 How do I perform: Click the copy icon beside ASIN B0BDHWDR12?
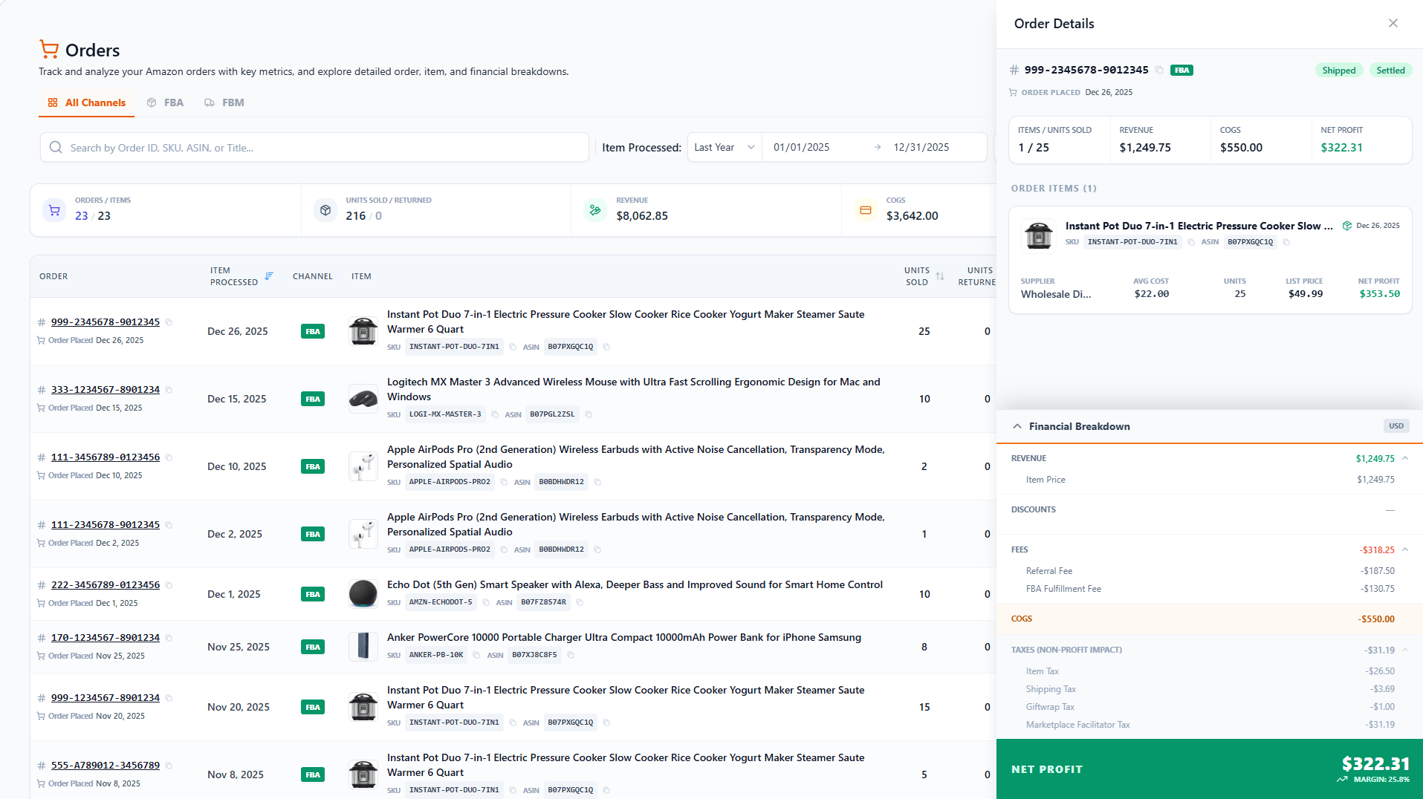click(597, 482)
